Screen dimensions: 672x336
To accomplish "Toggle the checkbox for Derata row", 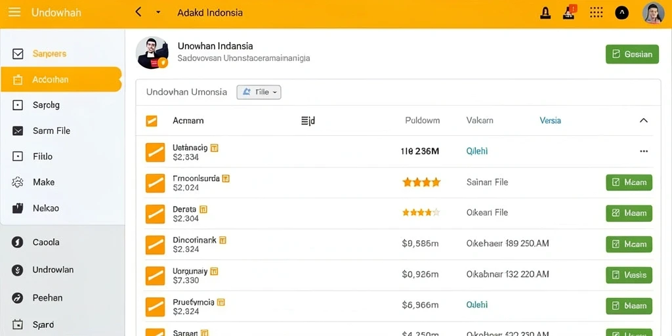I will coord(155,214).
